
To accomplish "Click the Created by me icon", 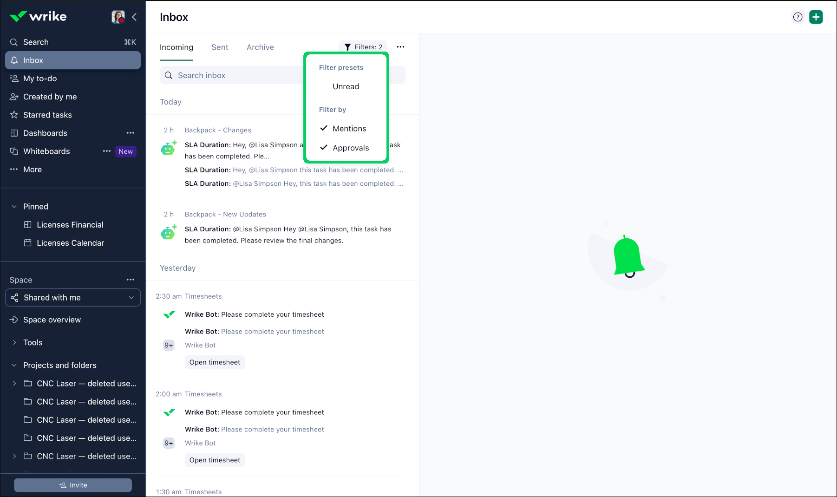I will 14,97.
